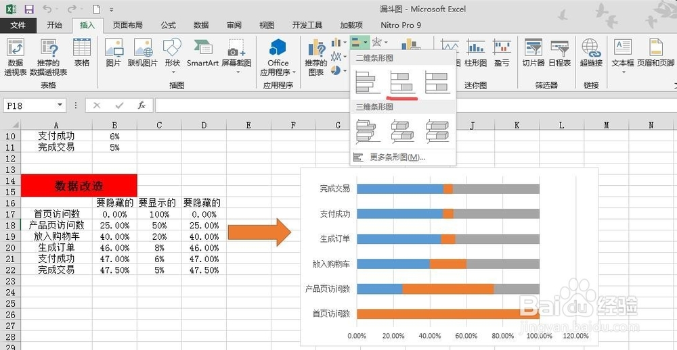Click the New document icon in title bar
Viewport: 677px width, 350px height.
(97, 9)
